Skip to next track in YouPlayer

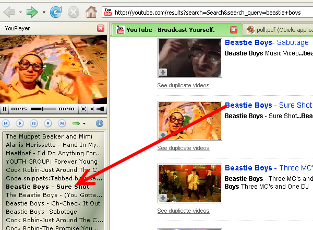[x=62, y=123]
